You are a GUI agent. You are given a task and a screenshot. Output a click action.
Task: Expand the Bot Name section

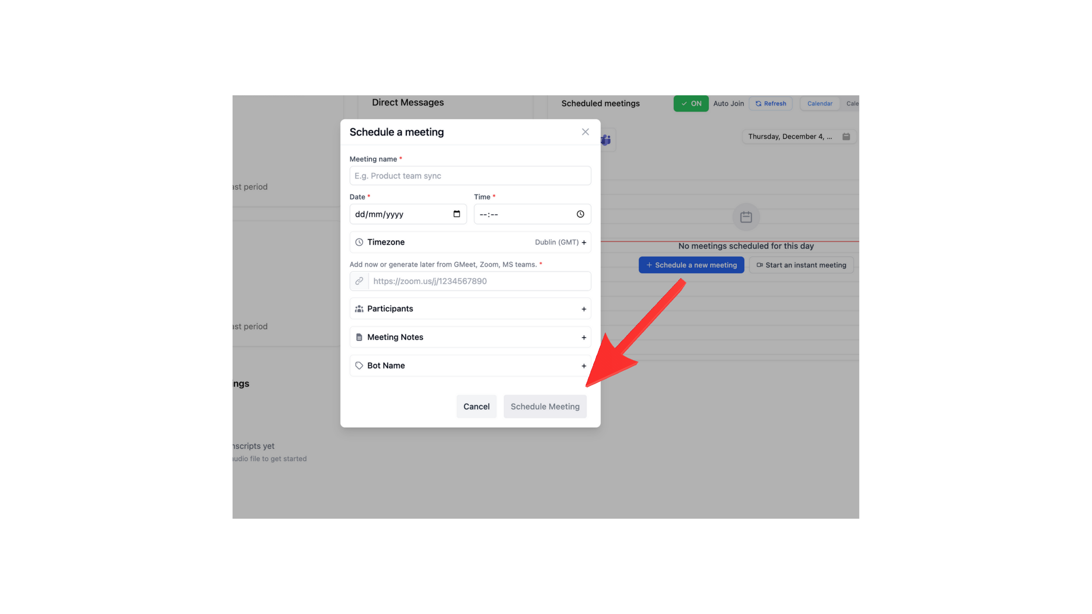tap(584, 365)
